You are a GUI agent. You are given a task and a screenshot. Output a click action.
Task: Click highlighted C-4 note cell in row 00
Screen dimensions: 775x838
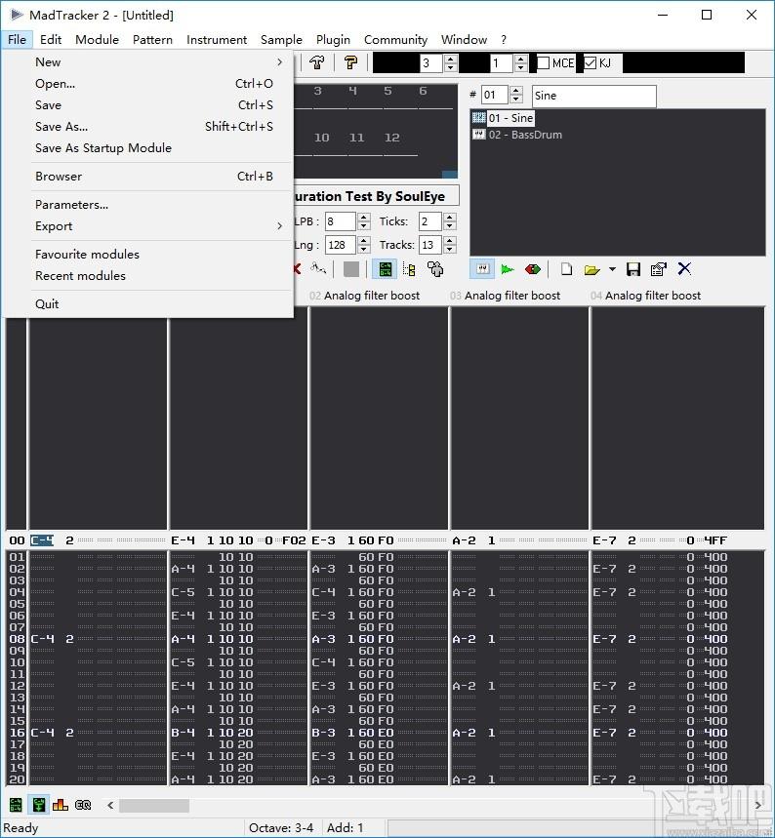click(x=42, y=540)
